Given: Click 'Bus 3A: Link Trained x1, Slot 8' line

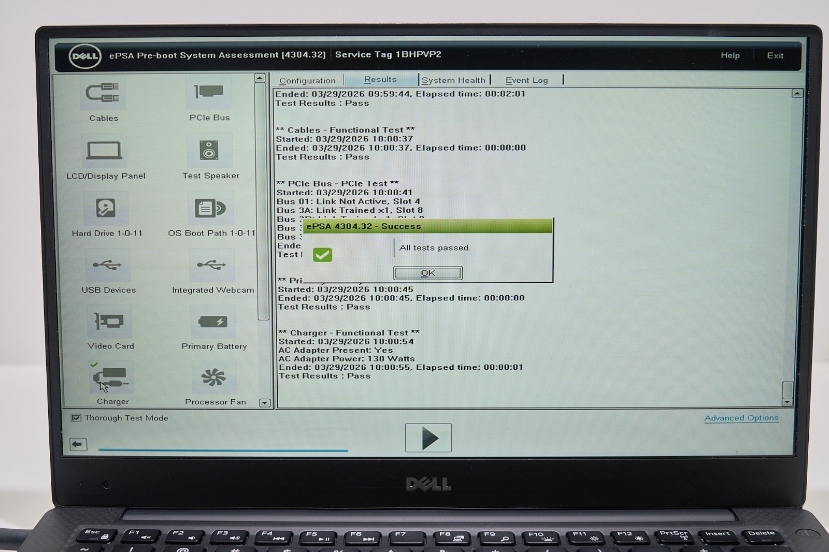Looking at the screenshot, I should [350, 210].
